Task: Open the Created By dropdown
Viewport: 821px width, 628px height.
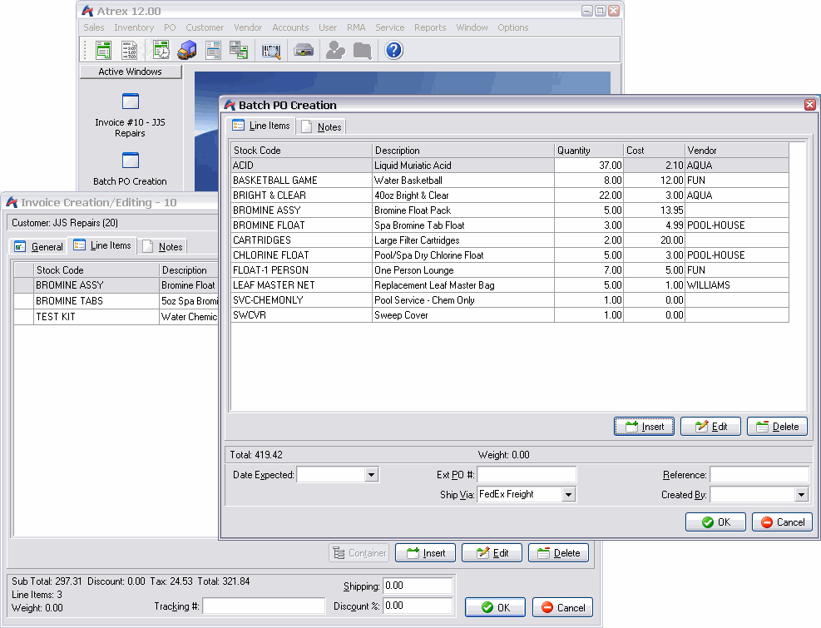Action: pos(803,494)
